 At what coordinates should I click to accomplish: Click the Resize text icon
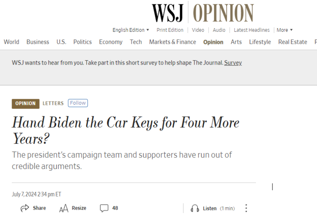click(64, 208)
